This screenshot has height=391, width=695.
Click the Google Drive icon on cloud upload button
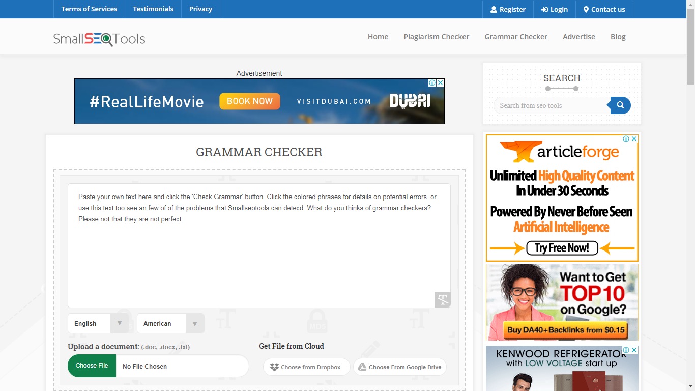(363, 367)
